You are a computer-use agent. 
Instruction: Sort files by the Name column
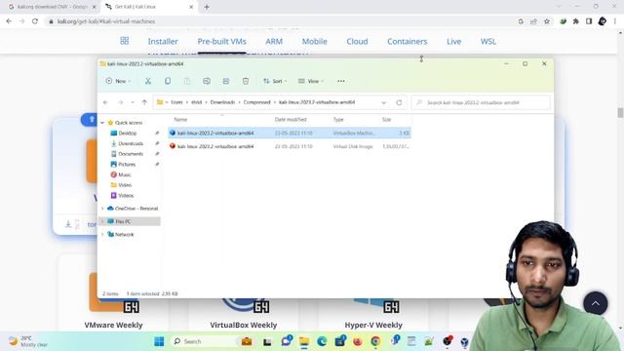180,120
